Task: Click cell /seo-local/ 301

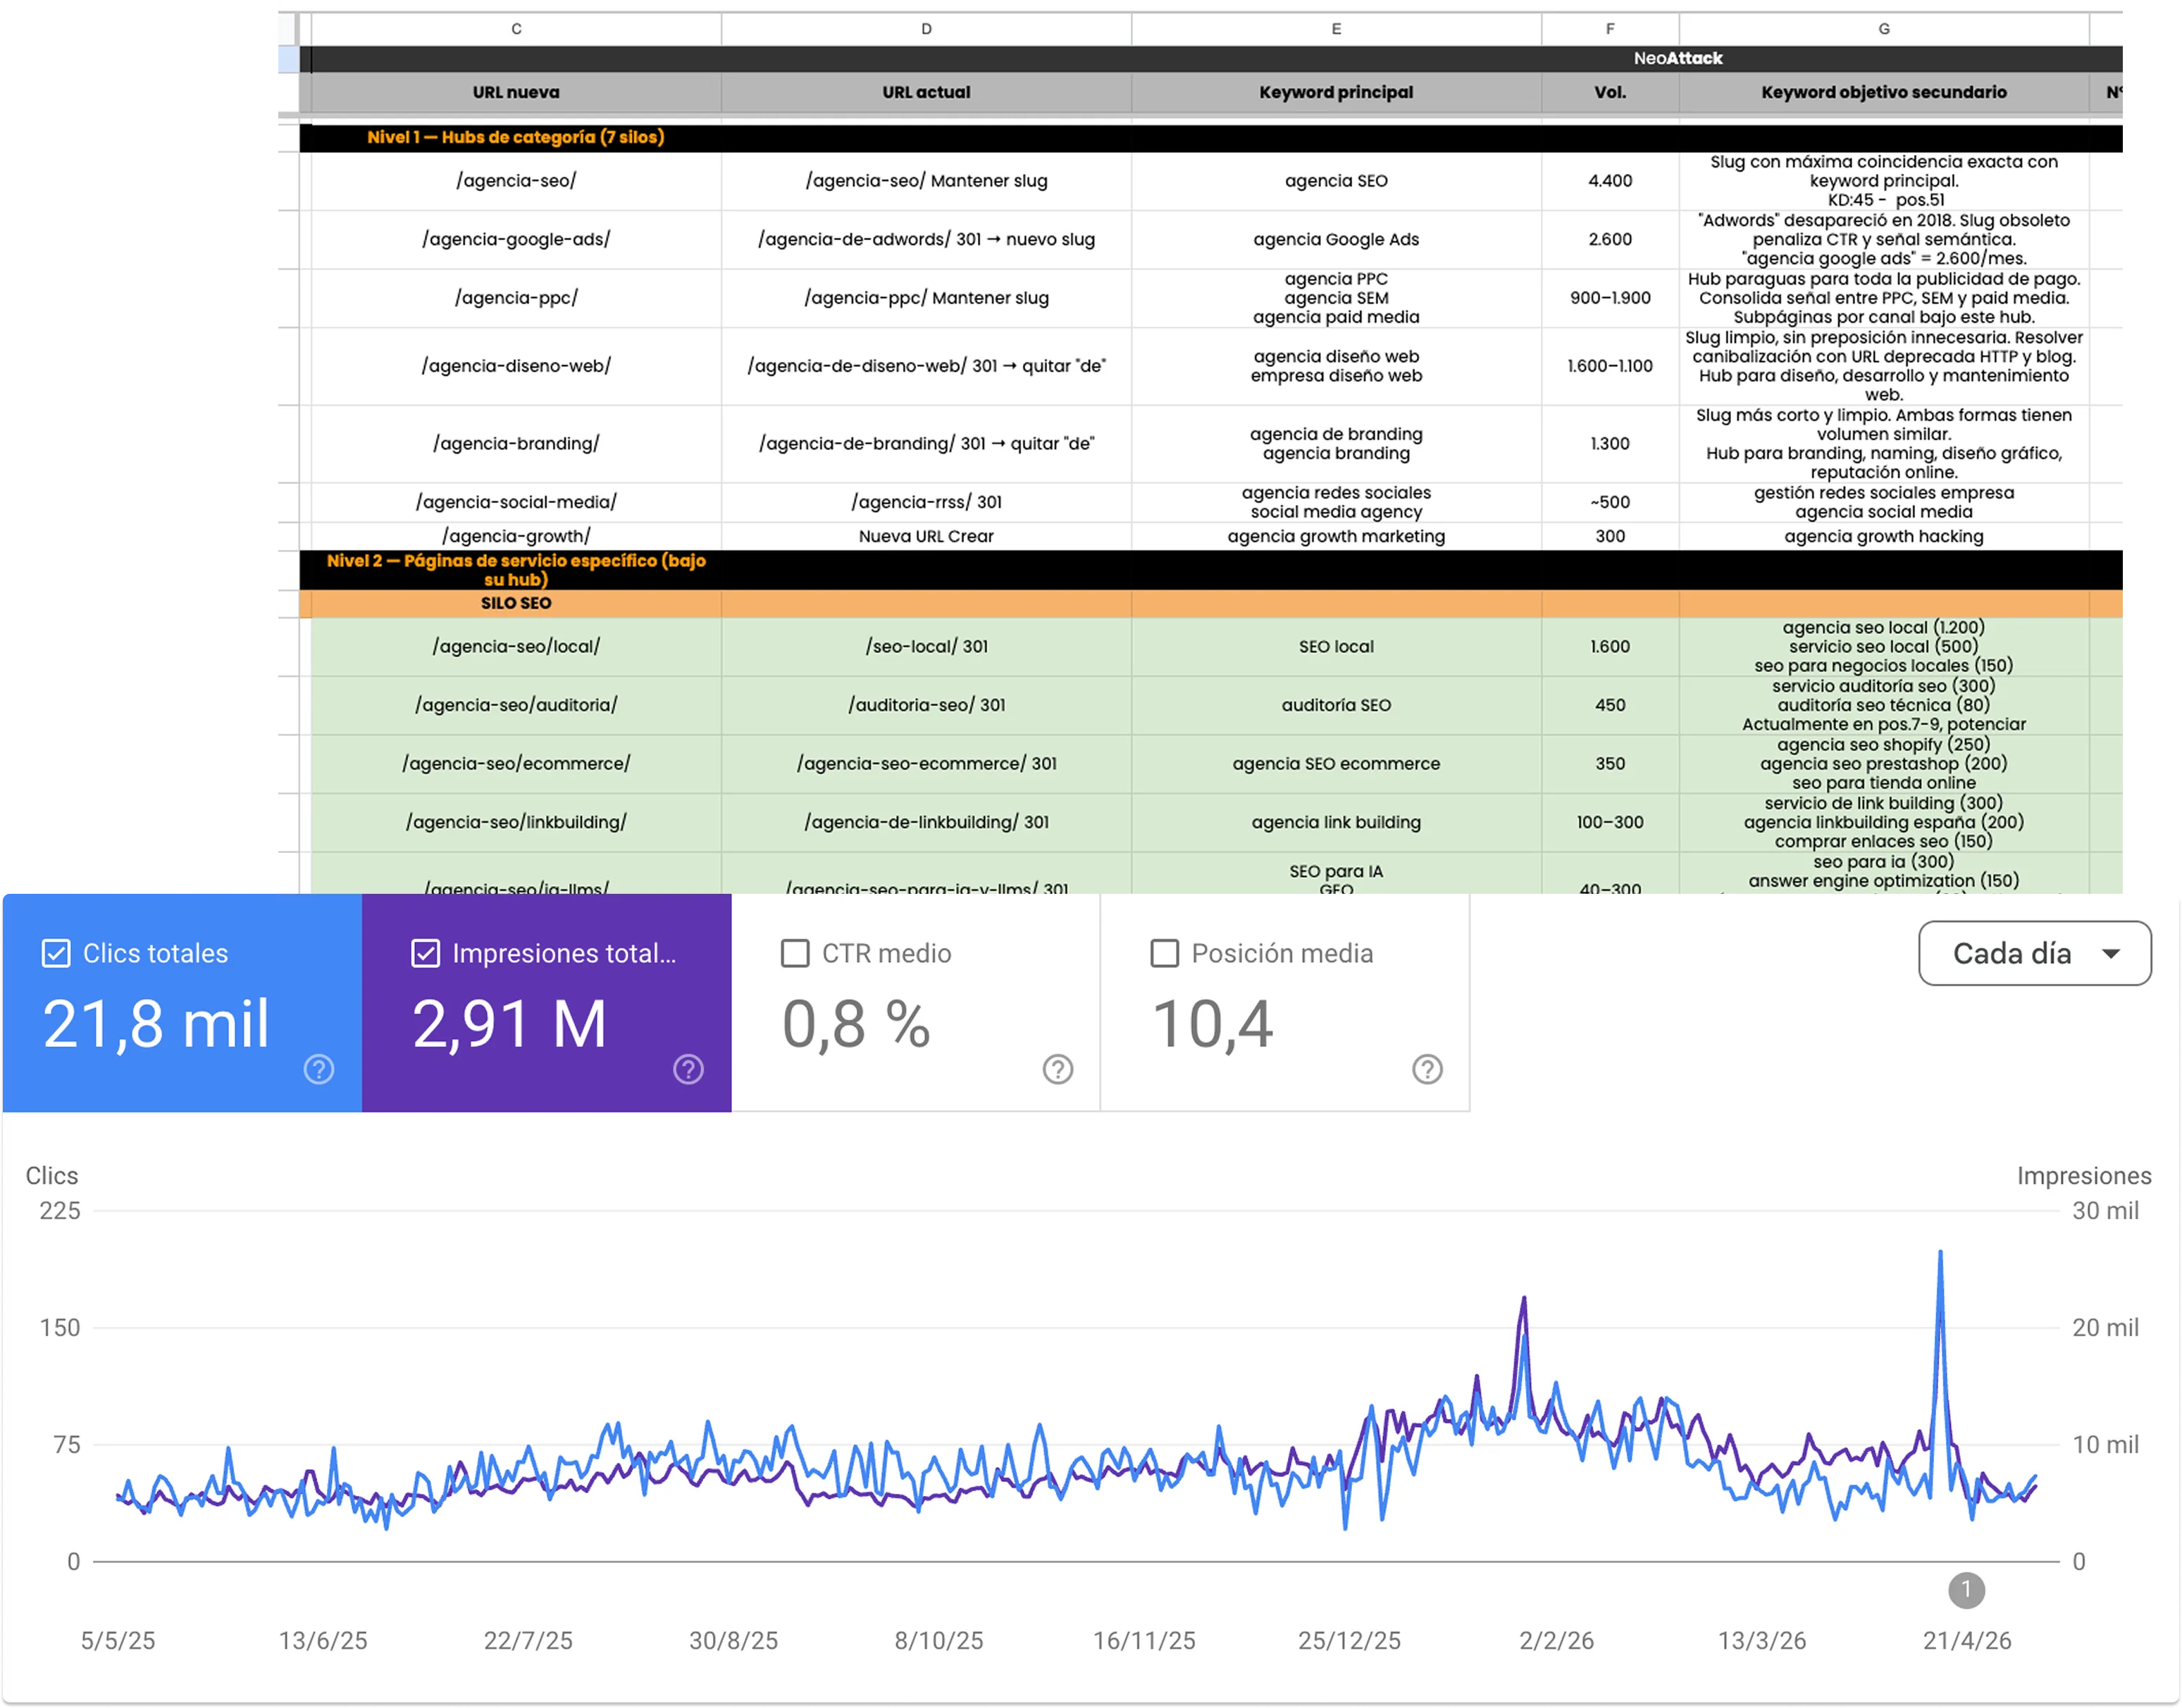Action: 925,646
